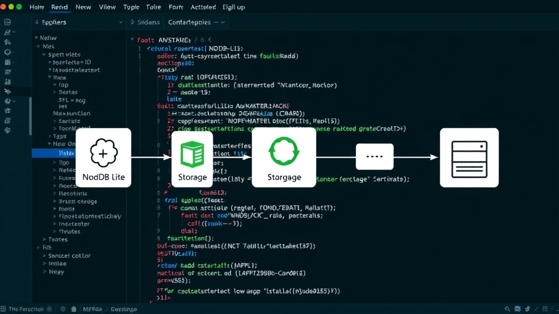Screen dimensions: 559x314
Task: Click the ellipsis node in the diagram
Action: click(x=374, y=156)
